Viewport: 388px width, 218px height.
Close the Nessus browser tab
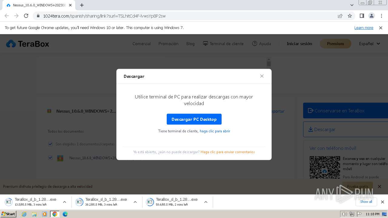[70, 5]
